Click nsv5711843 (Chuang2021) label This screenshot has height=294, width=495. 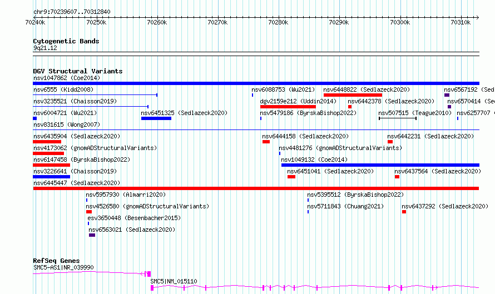(x=345, y=206)
